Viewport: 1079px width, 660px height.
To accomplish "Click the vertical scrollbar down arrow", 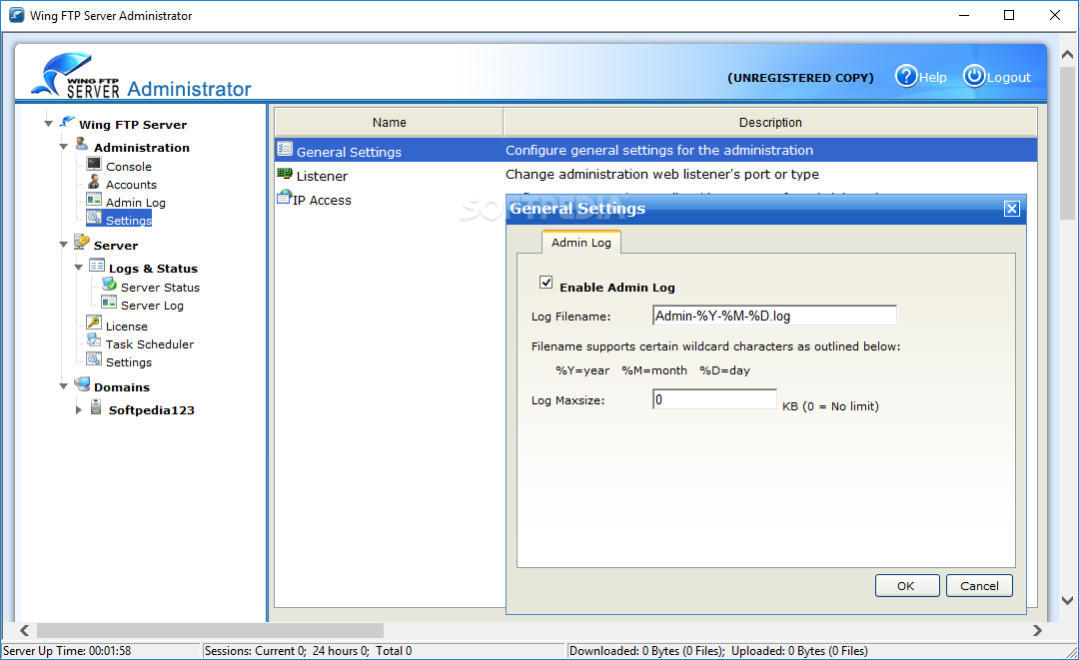I will tap(1067, 600).
